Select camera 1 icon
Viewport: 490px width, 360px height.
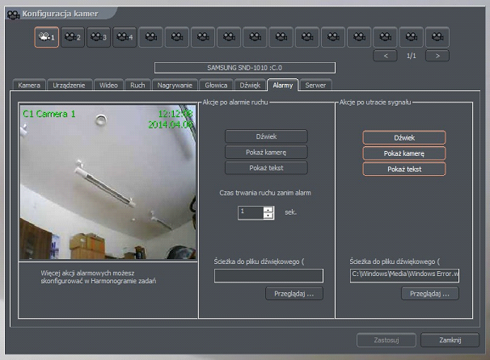point(47,37)
